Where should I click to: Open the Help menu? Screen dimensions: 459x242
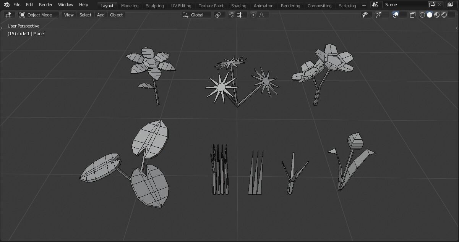coord(84,5)
